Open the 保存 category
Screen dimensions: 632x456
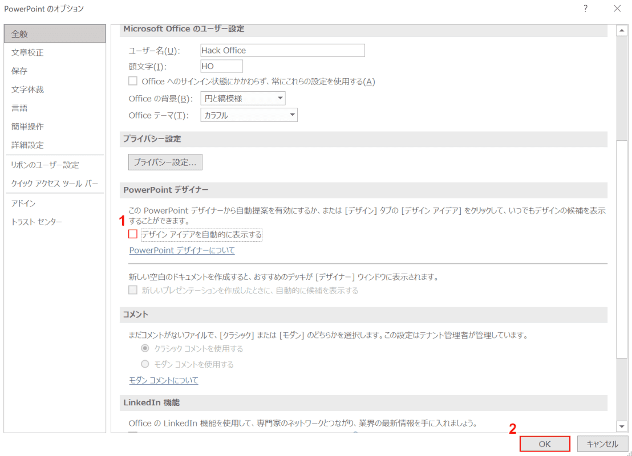tap(55, 71)
